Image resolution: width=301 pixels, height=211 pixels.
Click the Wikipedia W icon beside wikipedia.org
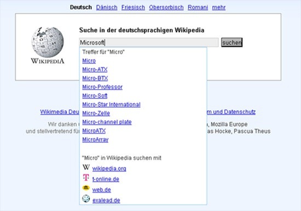tap(86, 167)
